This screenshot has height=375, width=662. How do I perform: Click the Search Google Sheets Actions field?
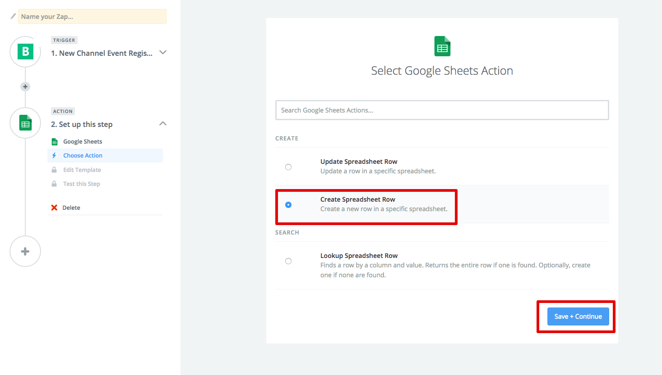(442, 110)
